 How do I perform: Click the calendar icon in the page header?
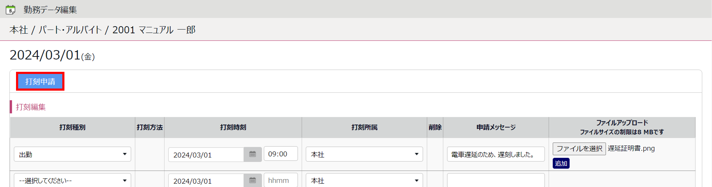[11, 10]
